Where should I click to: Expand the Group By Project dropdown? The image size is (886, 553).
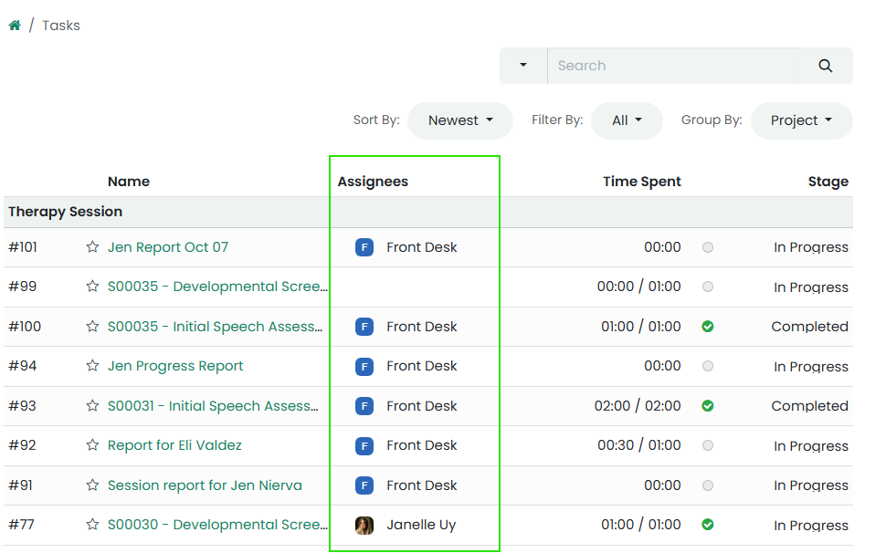801,120
